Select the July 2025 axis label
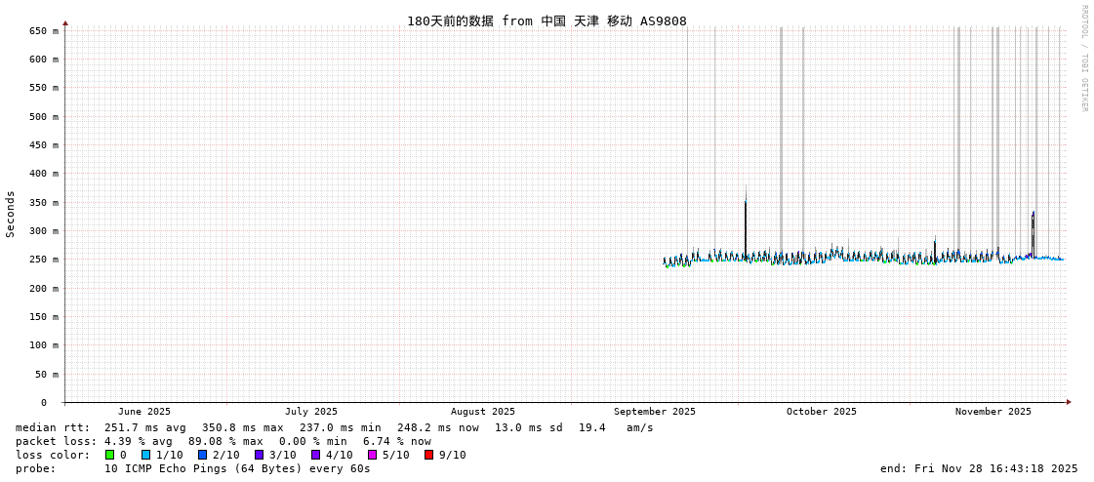Screen dimensions: 1094x482 click(311, 412)
